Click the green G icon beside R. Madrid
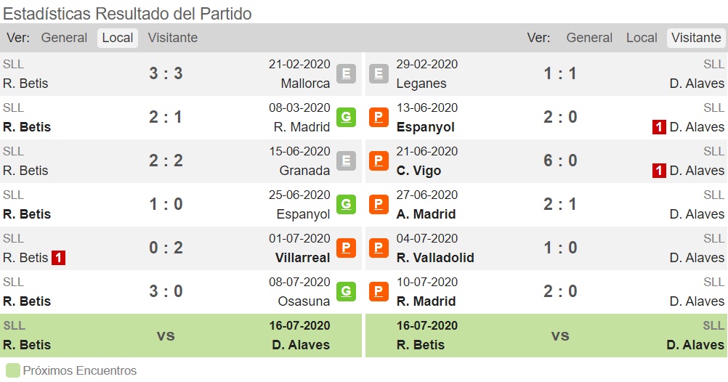 346,118
